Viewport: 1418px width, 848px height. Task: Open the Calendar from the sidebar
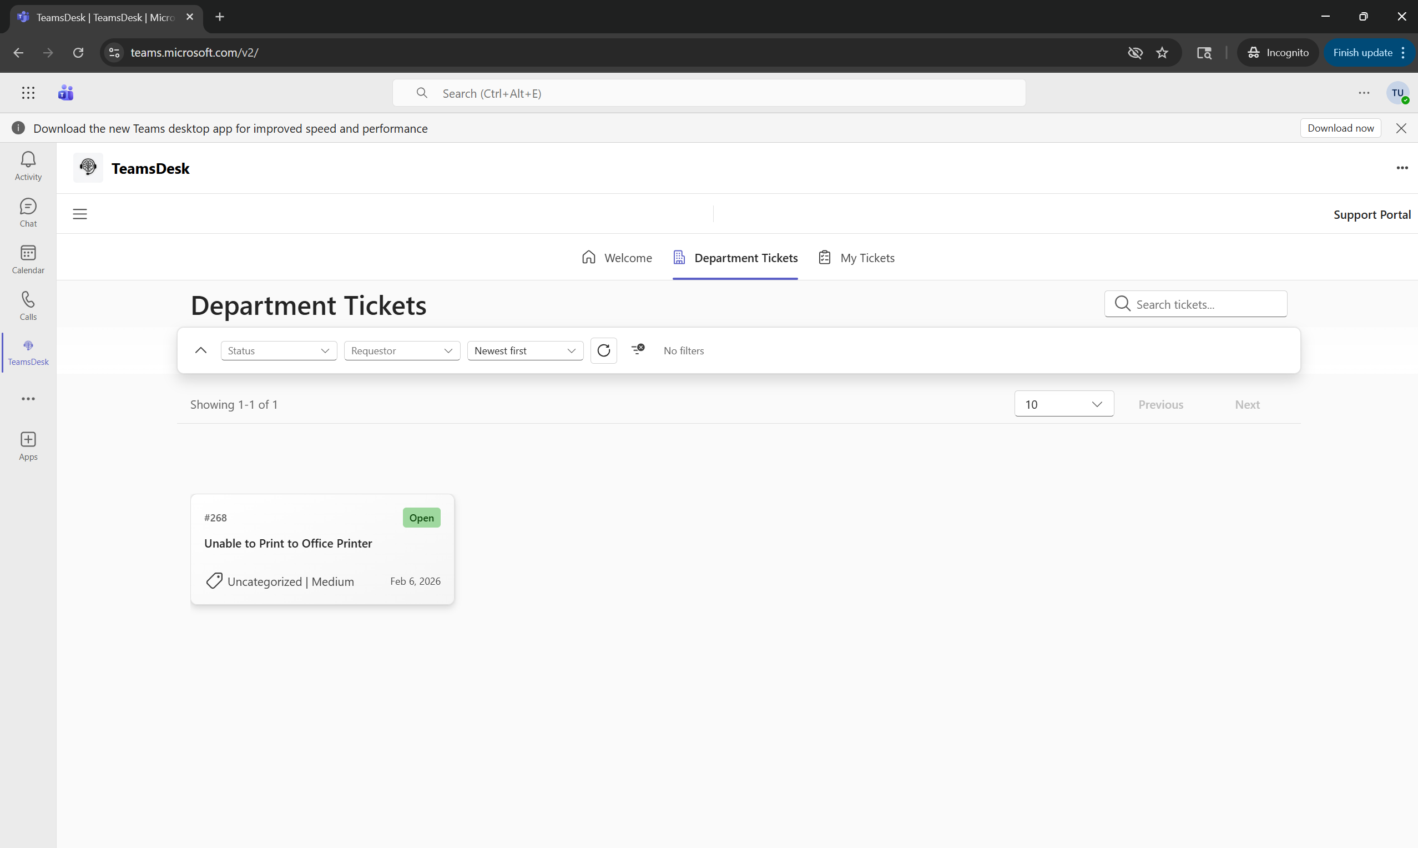(x=27, y=259)
